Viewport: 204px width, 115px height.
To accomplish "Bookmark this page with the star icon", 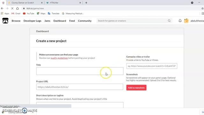I will 202,8.
